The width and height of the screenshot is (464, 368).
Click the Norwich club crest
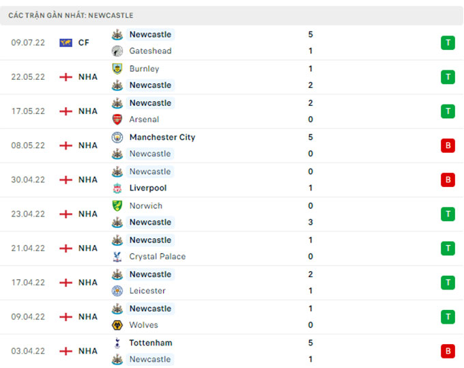(117, 206)
